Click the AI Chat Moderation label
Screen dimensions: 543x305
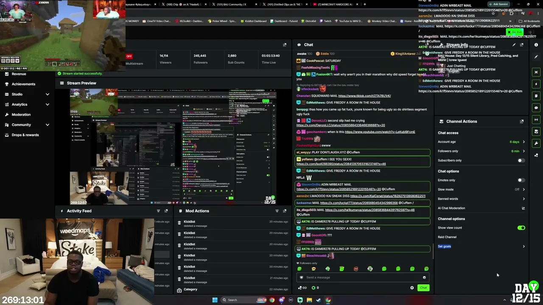click(451, 208)
